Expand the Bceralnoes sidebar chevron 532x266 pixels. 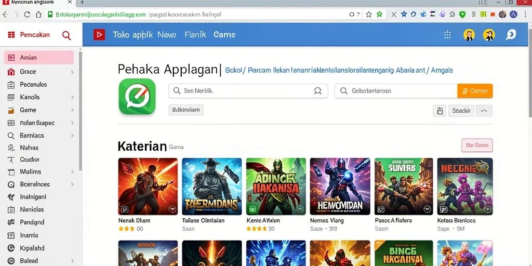coord(72,184)
